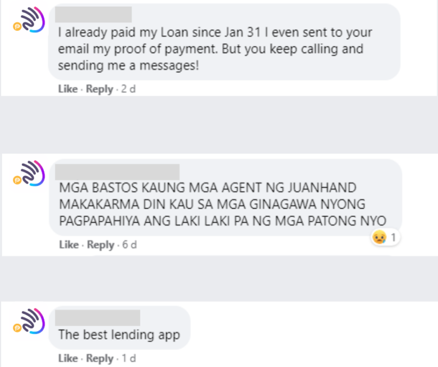Open the 6 d timestamp link
The width and height of the screenshot is (438, 367).
pos(129,244)
